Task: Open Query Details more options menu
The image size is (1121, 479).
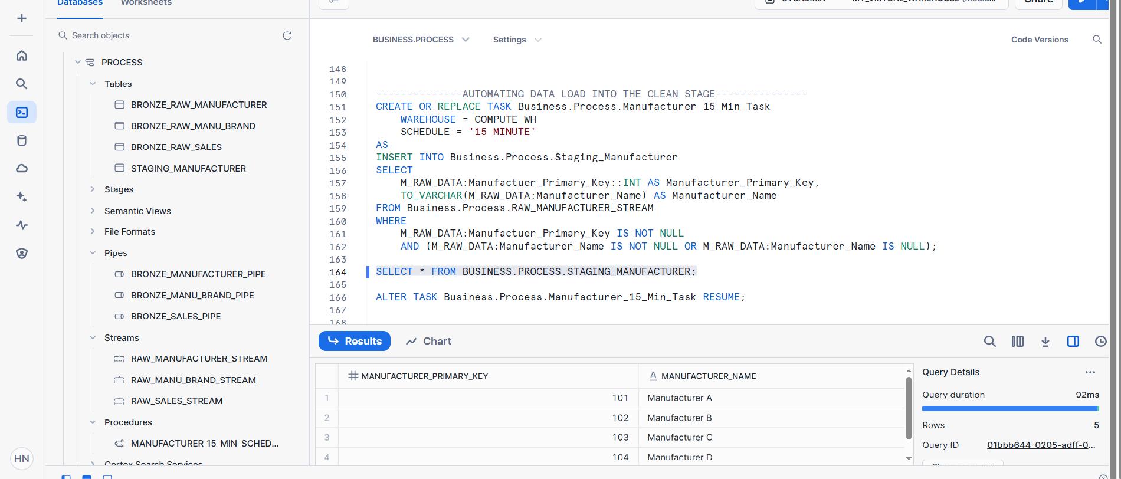Action: pos(1090,372)
